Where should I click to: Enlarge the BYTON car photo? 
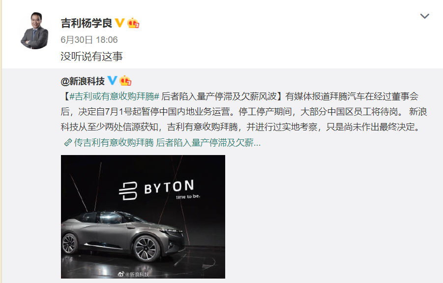(143, 217)
